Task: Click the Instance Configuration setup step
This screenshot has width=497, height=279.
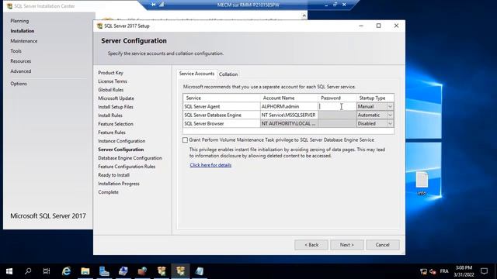Action: coord(122,141)
